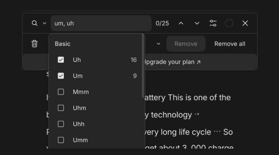Image resolution: width=279 pixels, height=155 pixels.
Task: Go to previous match with up arrow
Action: [181, 23]
